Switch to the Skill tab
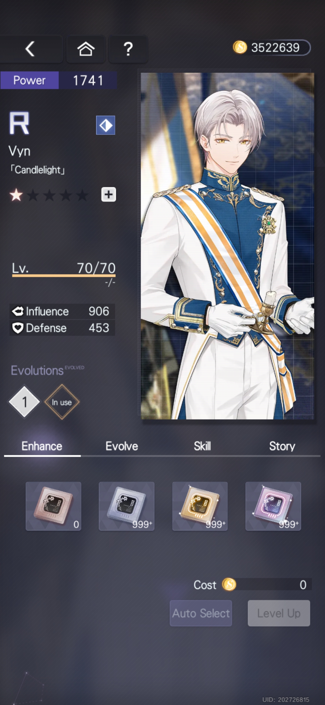 click(202, 446)
